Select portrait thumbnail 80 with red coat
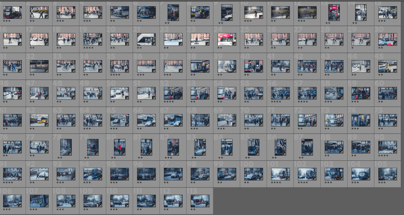Image resolution: width=404 pixels, height=215 pixels. (120, 147)
